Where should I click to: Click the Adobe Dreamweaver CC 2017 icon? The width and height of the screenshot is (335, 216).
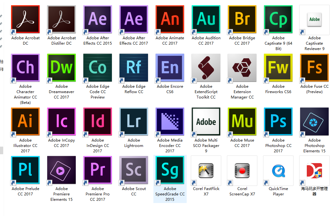[61, 68]
